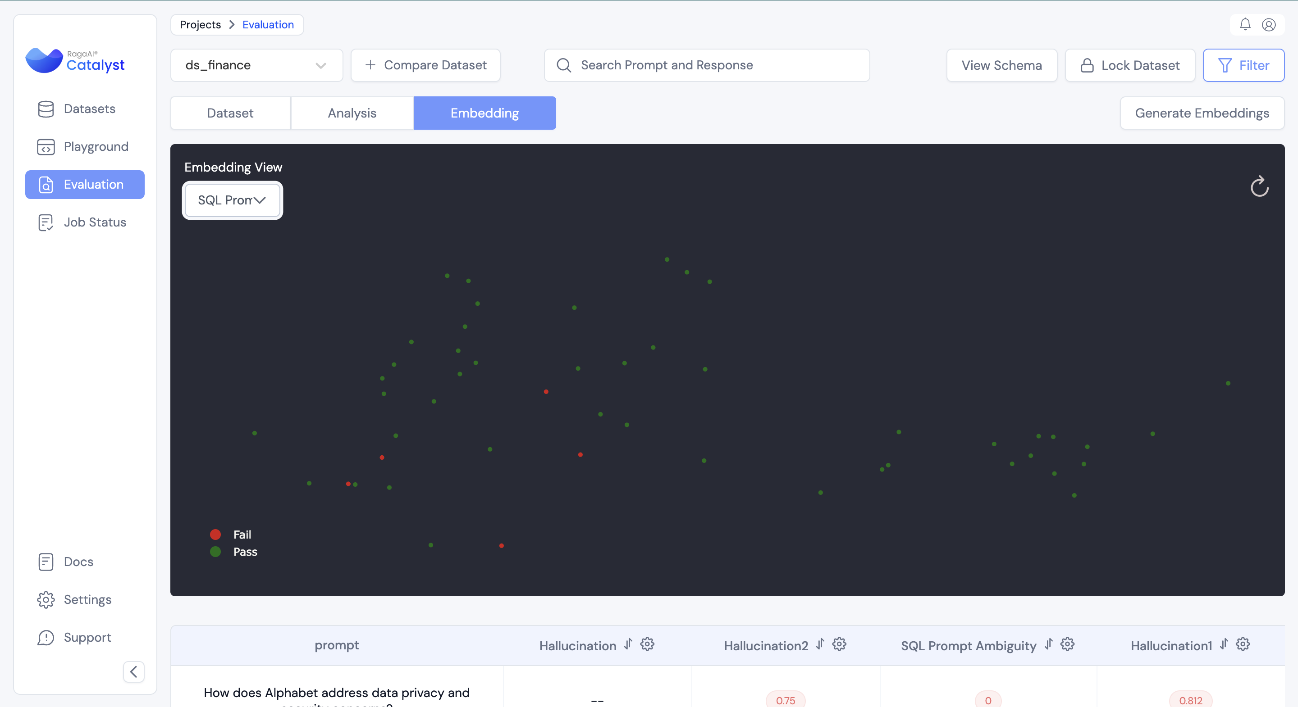Screen dimensions: 1298x707
Task: Click the notification bell icon
Action: click(1244, 24)
